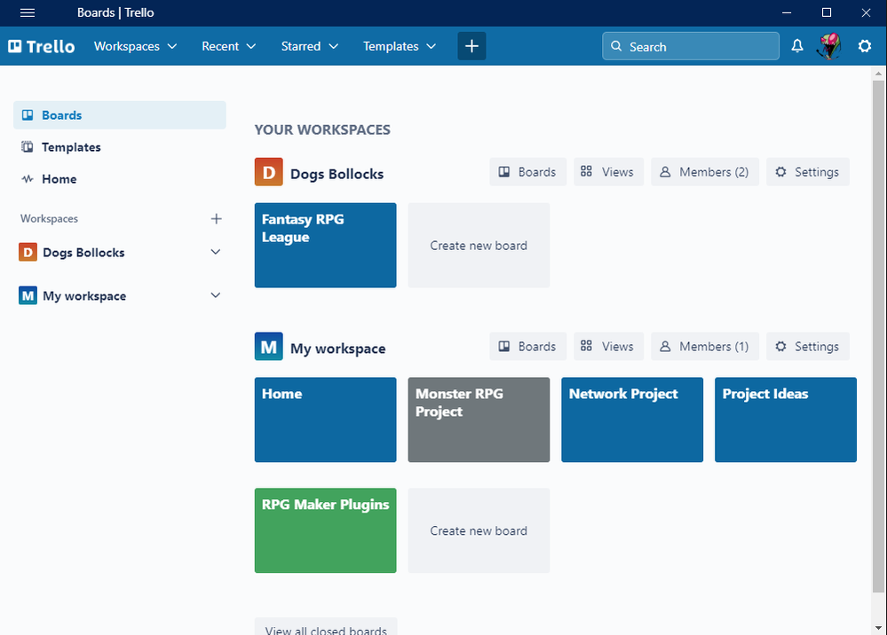Open the Project Ideas board
This screenshot has height=635, width=887.
click(x=786, y=419)
